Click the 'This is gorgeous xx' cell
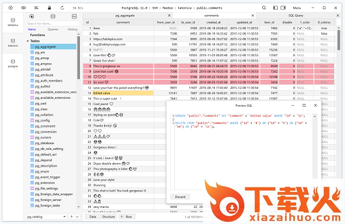The image size is (345, 224). (123, 66)
